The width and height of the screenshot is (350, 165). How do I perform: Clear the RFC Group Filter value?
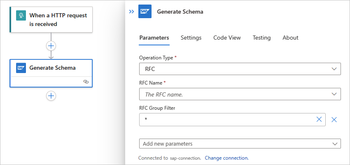319,120
